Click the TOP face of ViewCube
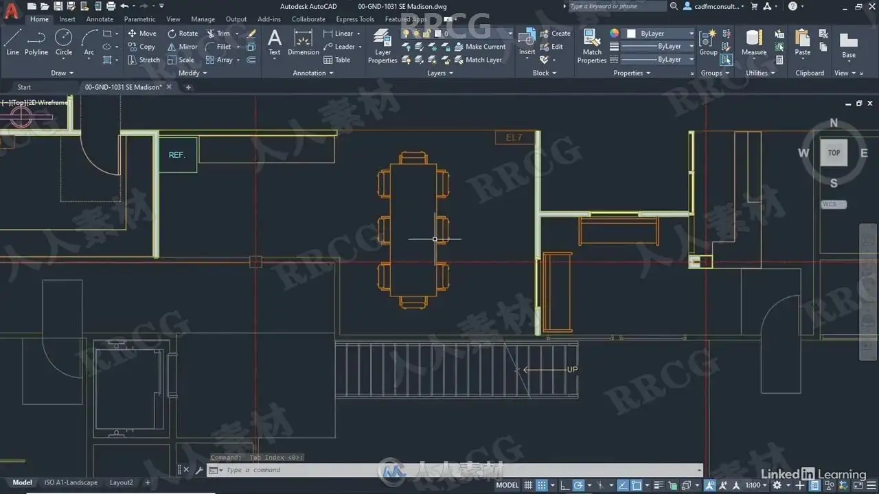Viewport: 879px width, 494px height. tap(834, 153)
